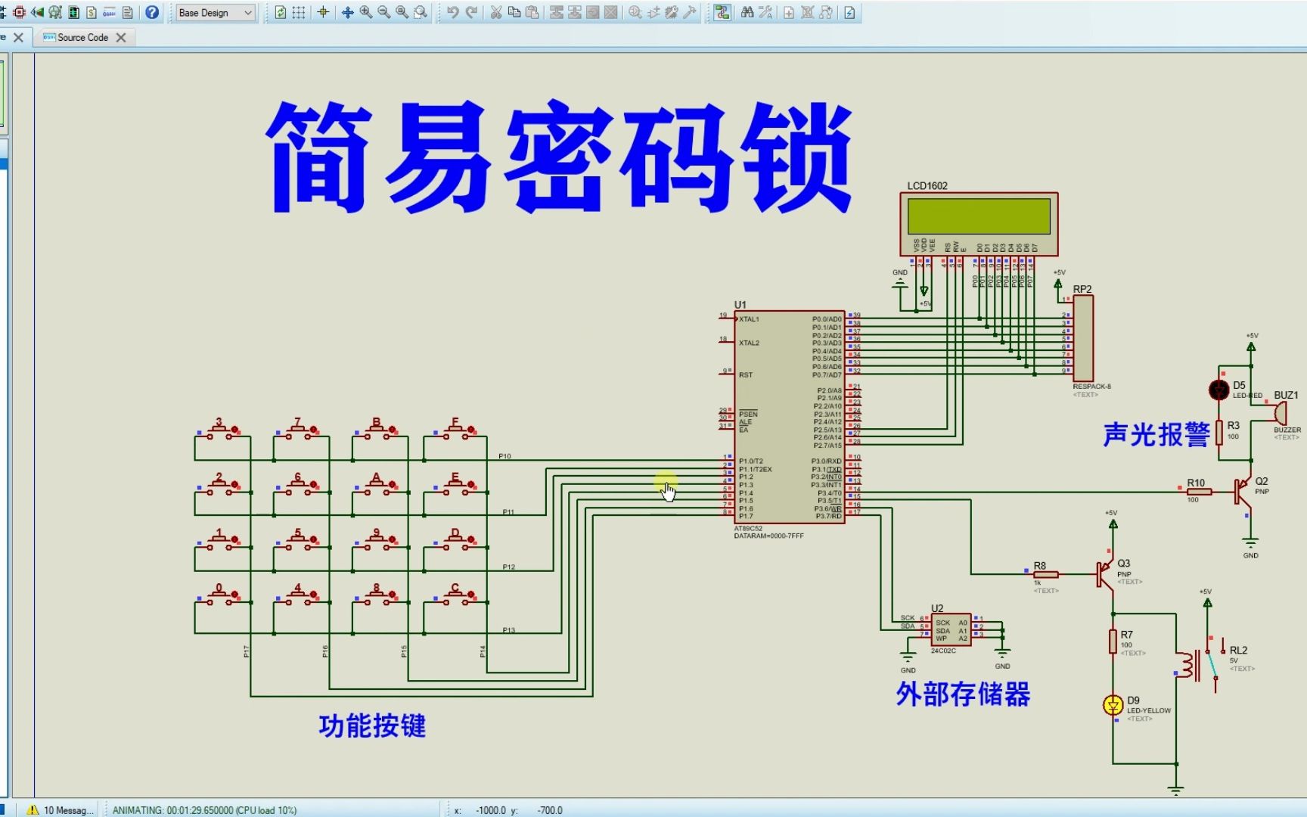This screenshot has width=1307, height=817.
Task: Select the LCD1602 display component
Action: click(979, 223)
